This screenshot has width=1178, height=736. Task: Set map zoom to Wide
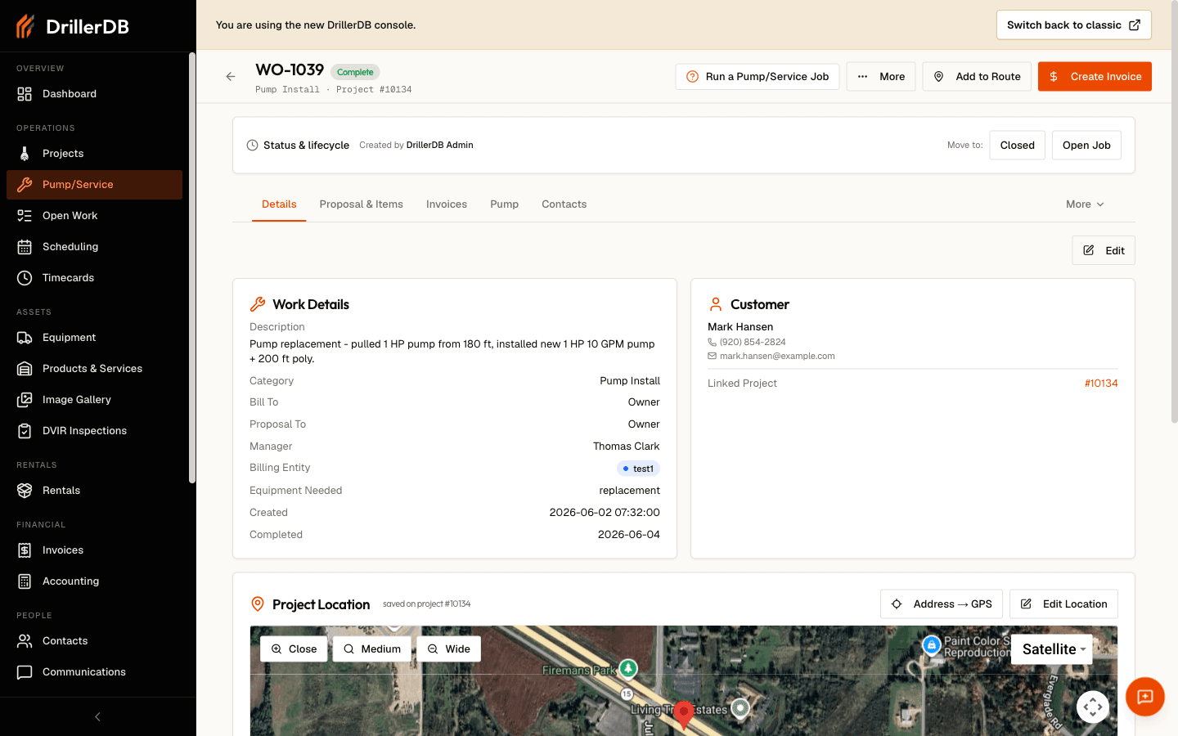[x=449, y=649]
